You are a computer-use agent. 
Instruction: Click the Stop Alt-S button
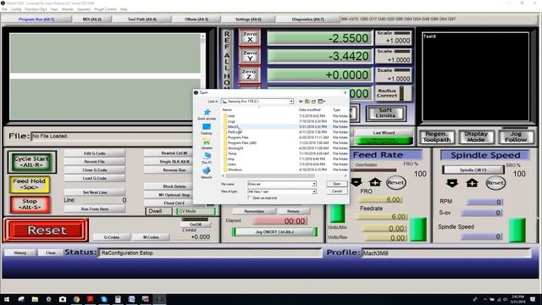tap(30, 204)
